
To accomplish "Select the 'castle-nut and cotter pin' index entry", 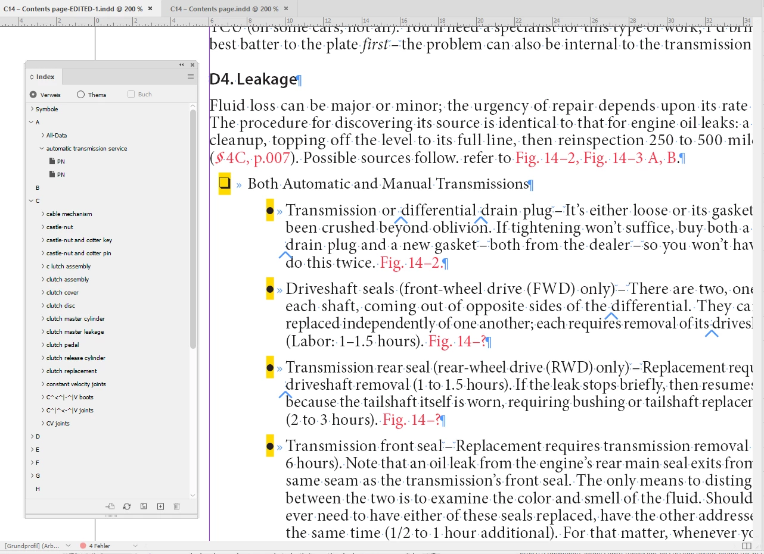I will pyautogui.click(x=79, y=253).
